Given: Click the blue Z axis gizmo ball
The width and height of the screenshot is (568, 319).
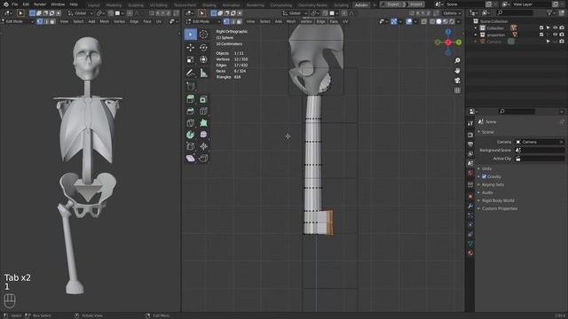Looking at the screenshot, I should click(x=448, y=32).
